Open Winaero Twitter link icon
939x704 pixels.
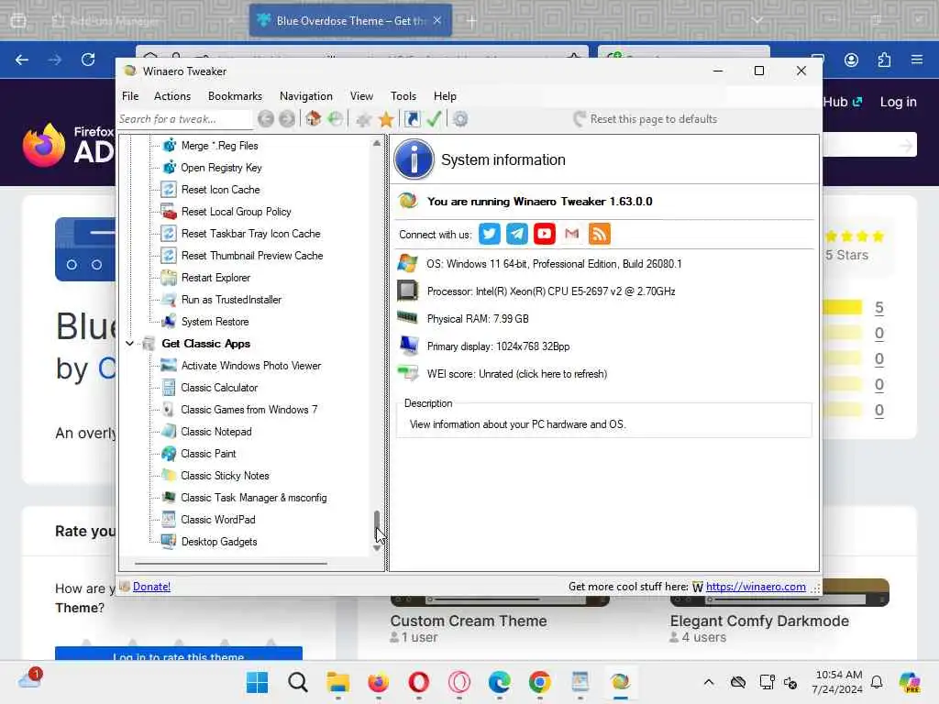click(x=490, y=234)
